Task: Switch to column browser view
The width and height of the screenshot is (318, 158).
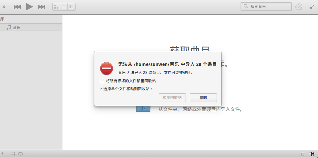Action: point(71,7)
